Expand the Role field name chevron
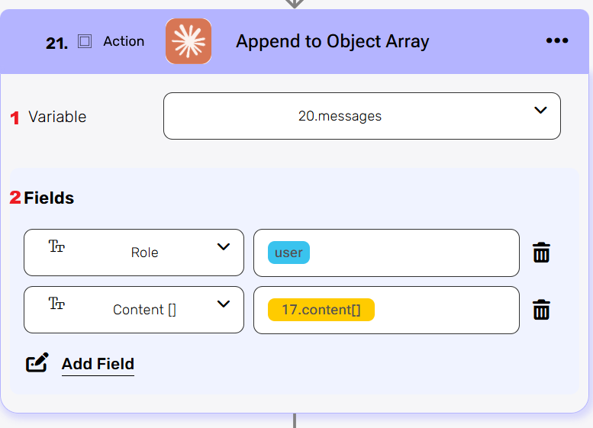Image resolution: width=593 pixels, height=428 pixels. point(224,246)
